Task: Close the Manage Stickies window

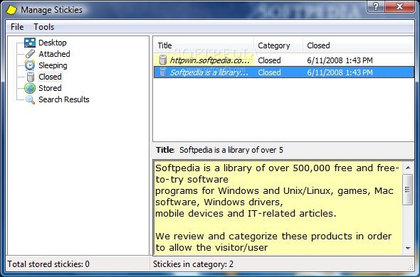Action: 400,6
